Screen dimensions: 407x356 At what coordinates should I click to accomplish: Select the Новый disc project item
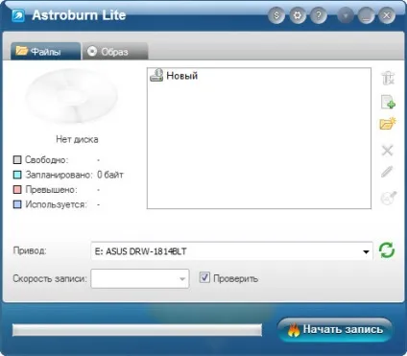(174, 76)
